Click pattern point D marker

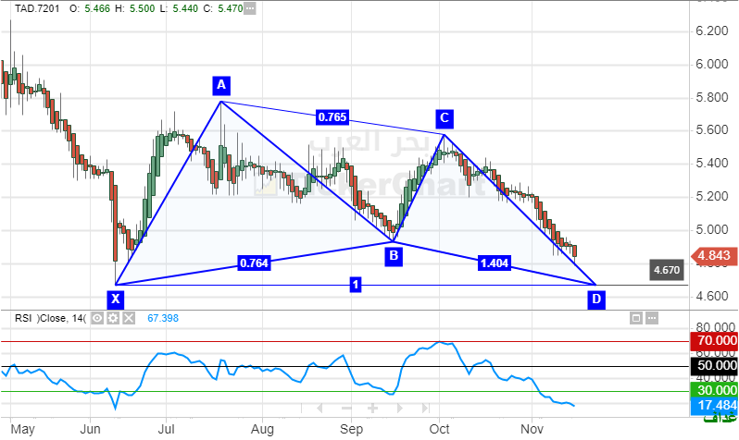[x=596, y=299]
